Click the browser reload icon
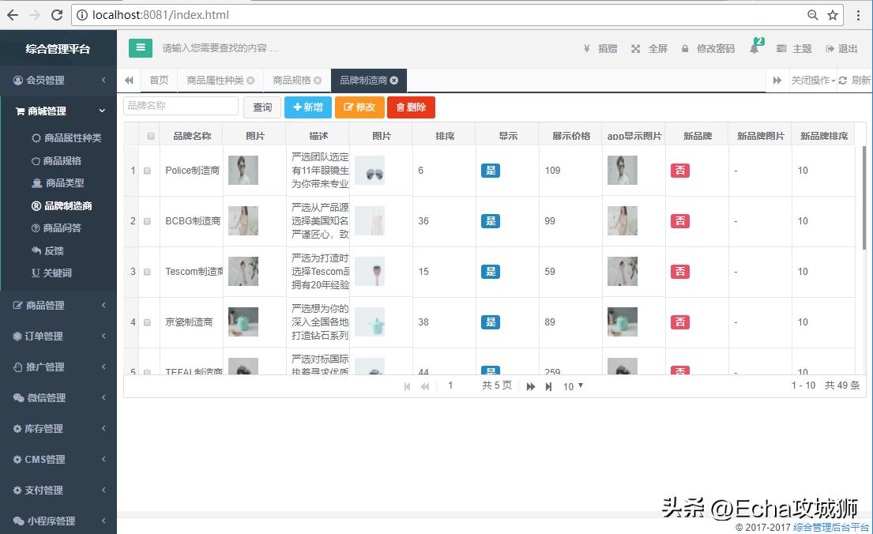 56,15
